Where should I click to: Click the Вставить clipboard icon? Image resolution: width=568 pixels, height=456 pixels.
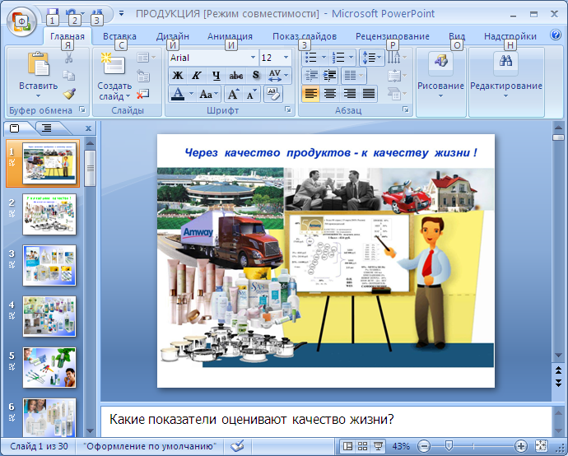[39, 64]
